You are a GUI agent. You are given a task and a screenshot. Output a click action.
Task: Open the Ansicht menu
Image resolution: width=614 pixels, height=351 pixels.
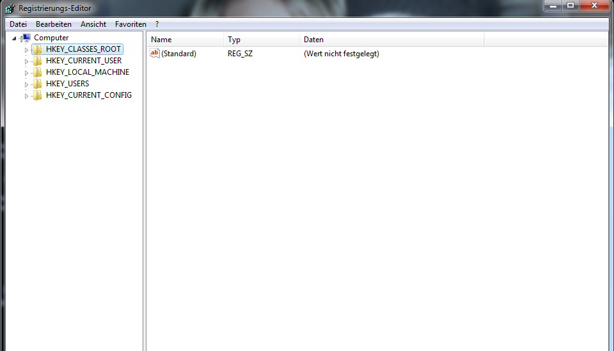pos(93,24)
